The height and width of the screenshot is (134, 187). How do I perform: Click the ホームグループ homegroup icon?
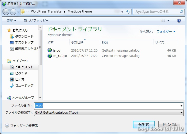coord(9,98)
